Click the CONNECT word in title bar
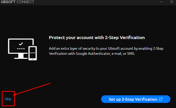Screen dimensions: 176x108 tap(25, 2)
